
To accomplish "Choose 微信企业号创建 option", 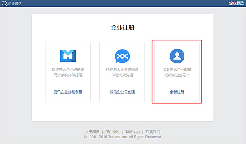I will [122, 92].
